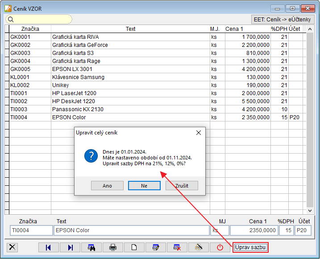Viewport: 320px width, 259px height.
Task: Click the Cena 1 column header
Action: click(248, 29)
